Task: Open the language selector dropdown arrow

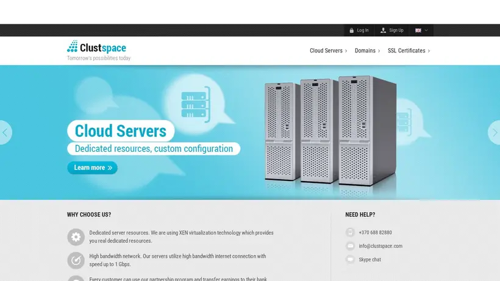Action: [x=426, y=30]
